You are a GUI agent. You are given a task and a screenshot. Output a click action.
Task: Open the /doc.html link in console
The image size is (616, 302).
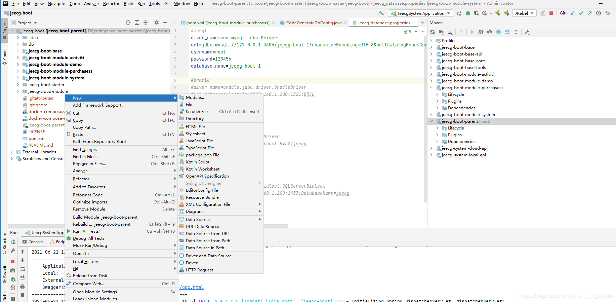coord(192,287)
